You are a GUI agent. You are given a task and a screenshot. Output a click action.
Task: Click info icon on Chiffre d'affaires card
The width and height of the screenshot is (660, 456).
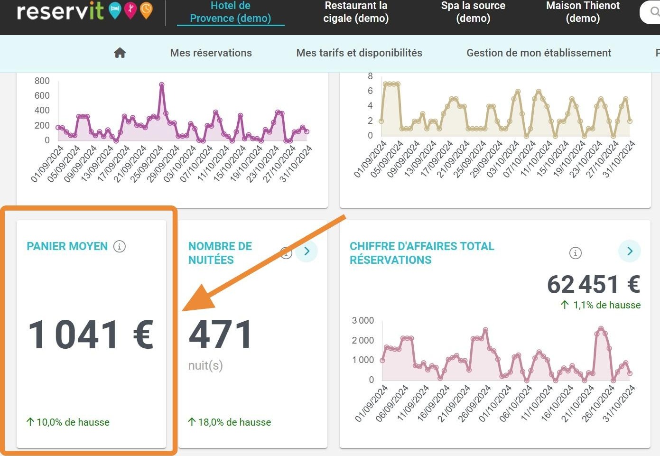coord(575,253)
